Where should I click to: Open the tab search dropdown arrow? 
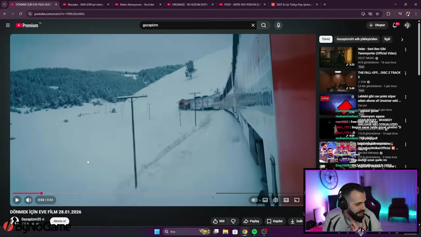tap(4, 5)
